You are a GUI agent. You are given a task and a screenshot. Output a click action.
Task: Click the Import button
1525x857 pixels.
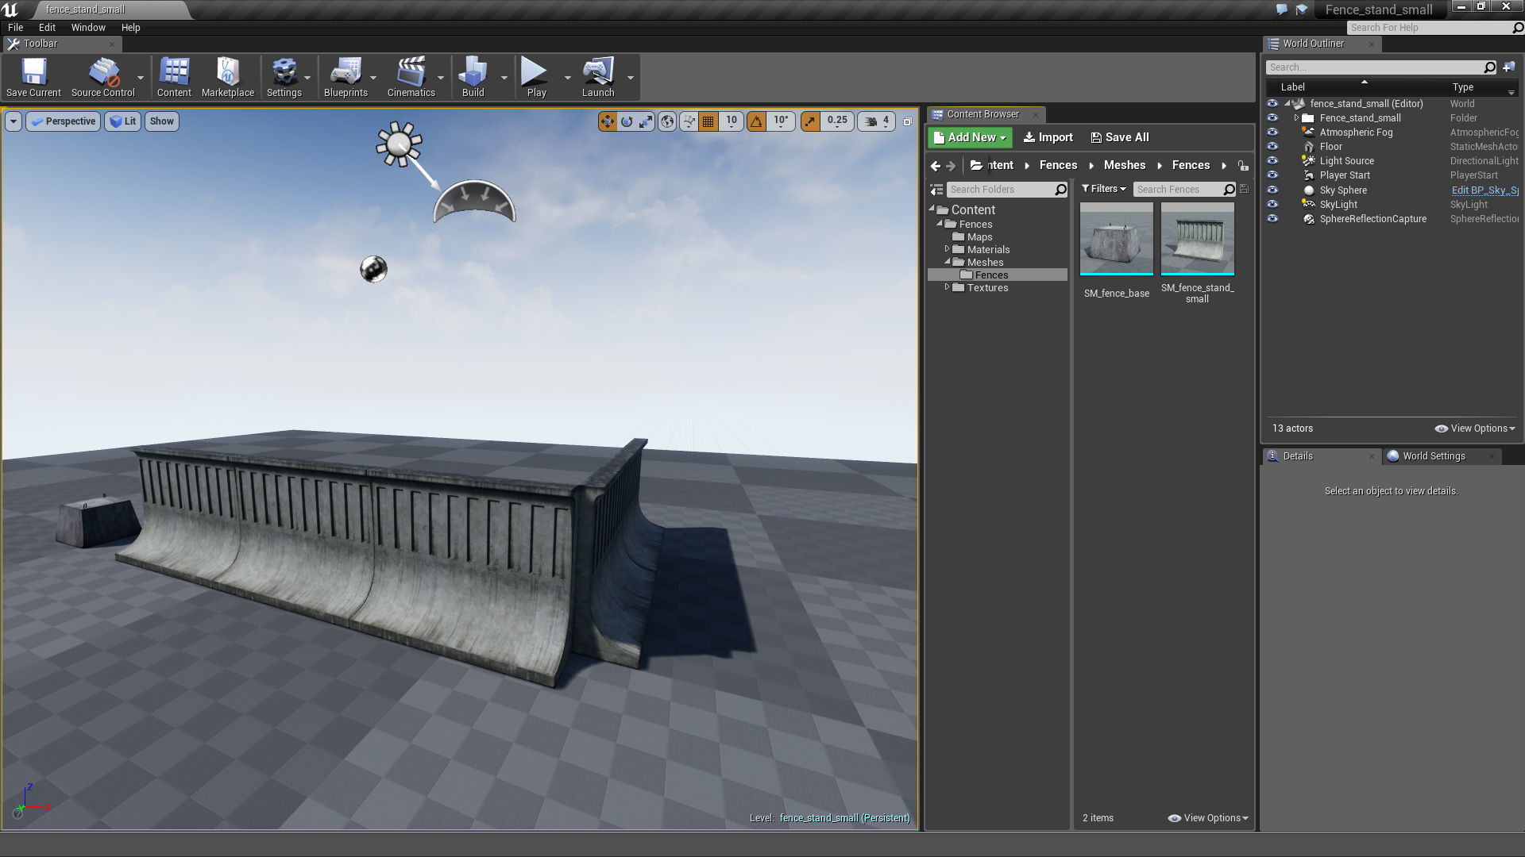1048,137
